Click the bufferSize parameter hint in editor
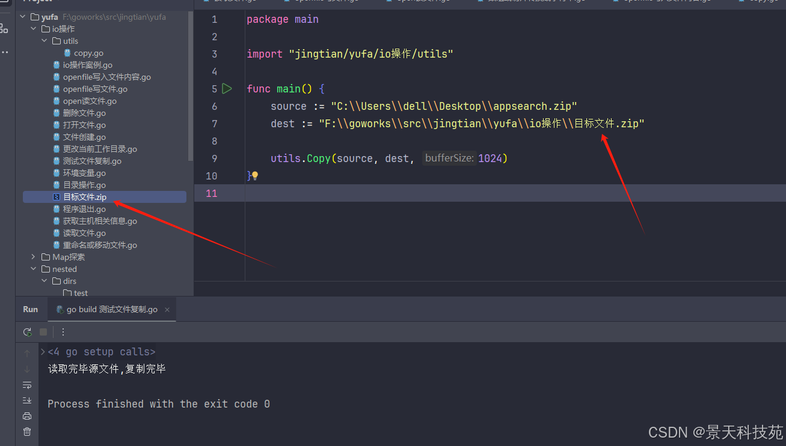Viewport: 786px width, 446px height. (x=449, y=158)
